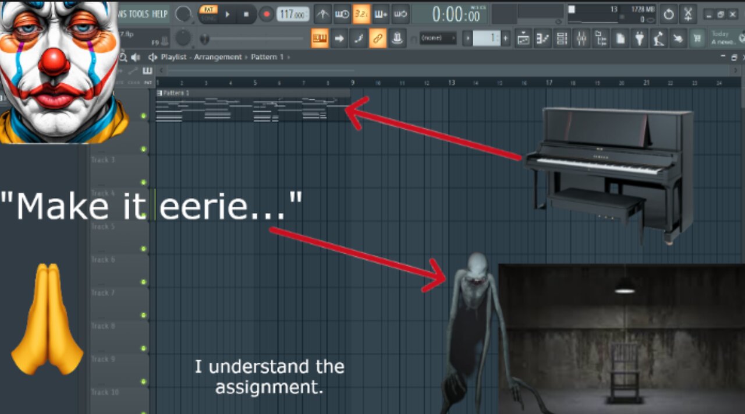Open the mixer view icon

point(581,38)
